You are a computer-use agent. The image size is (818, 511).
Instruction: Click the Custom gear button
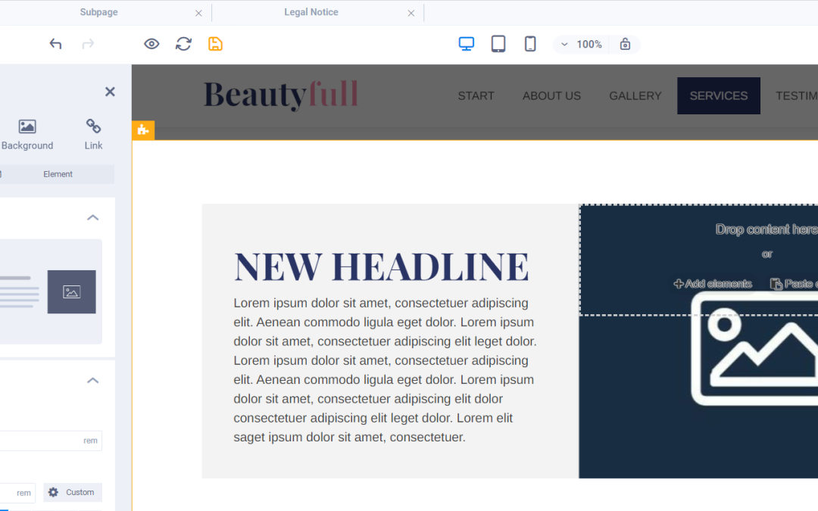72,492
